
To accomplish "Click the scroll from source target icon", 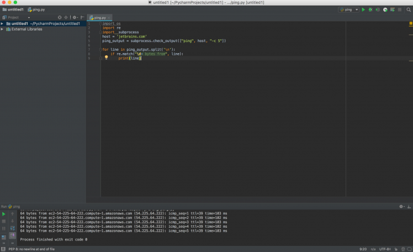I will 60,17.
